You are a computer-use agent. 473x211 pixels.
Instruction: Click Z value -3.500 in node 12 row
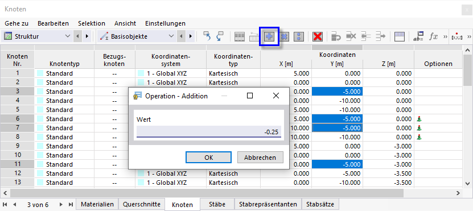[389, 173]
